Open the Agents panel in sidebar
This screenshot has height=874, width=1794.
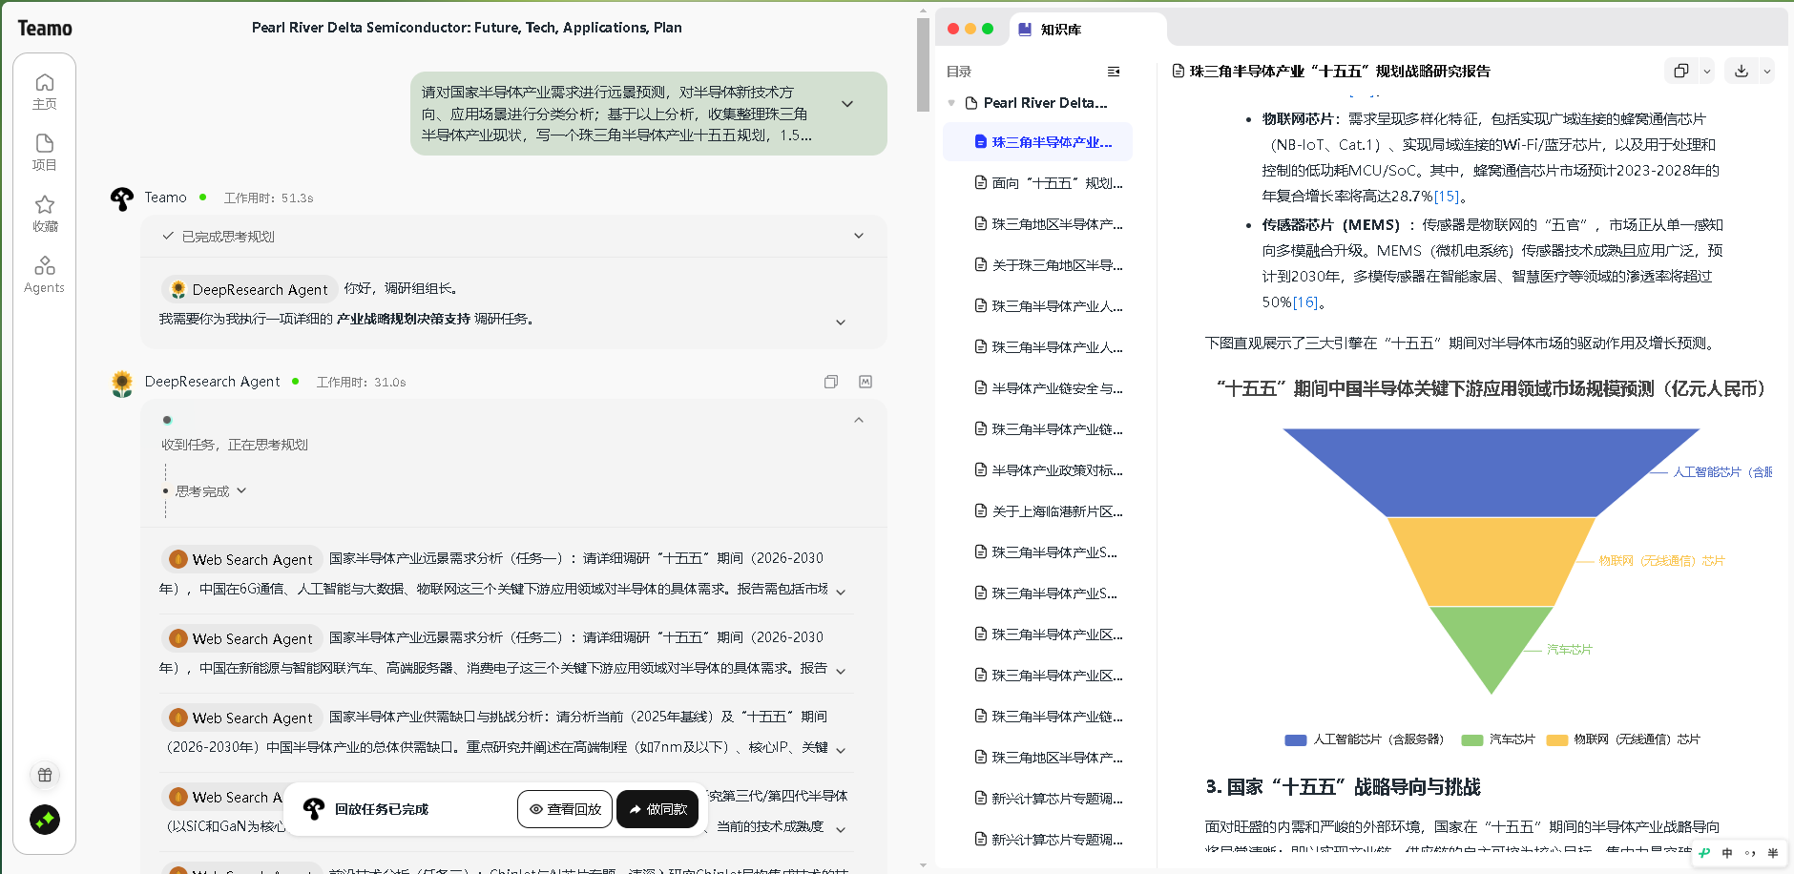pos(44,274)
